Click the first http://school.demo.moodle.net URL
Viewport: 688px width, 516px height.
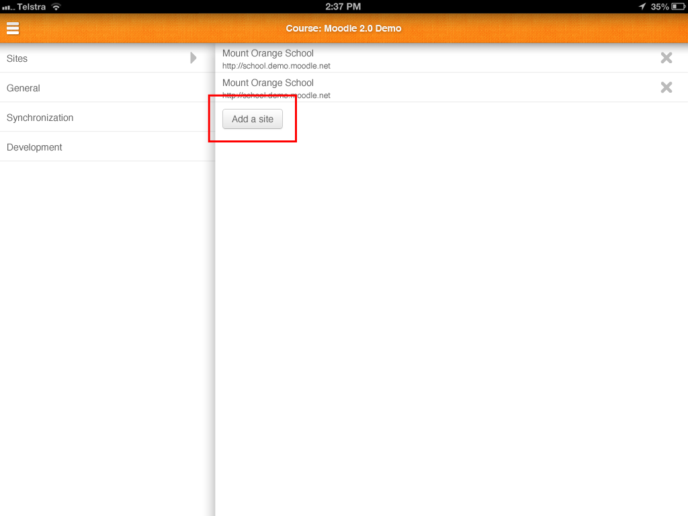tap(276, 66)
